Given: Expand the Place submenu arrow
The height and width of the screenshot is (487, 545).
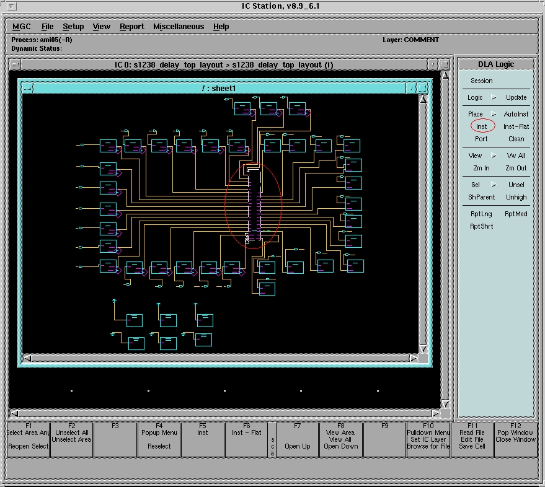Looking at the screenshot, I should 494,114.
